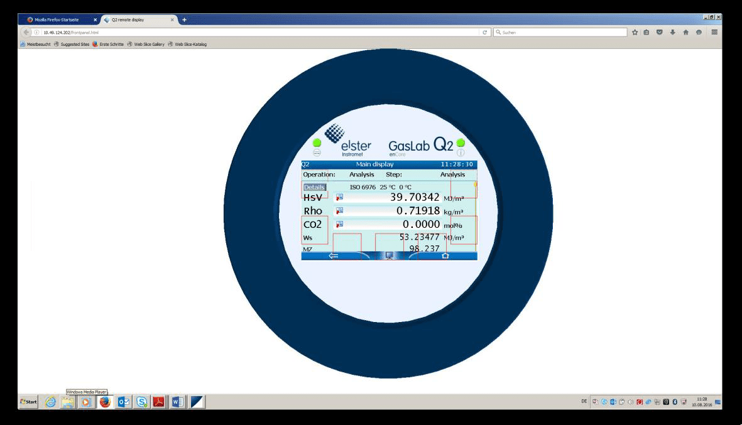Open the Firefox hamburger menu
The height and width of the screenshot is (425, 742).
click(714, 32)
